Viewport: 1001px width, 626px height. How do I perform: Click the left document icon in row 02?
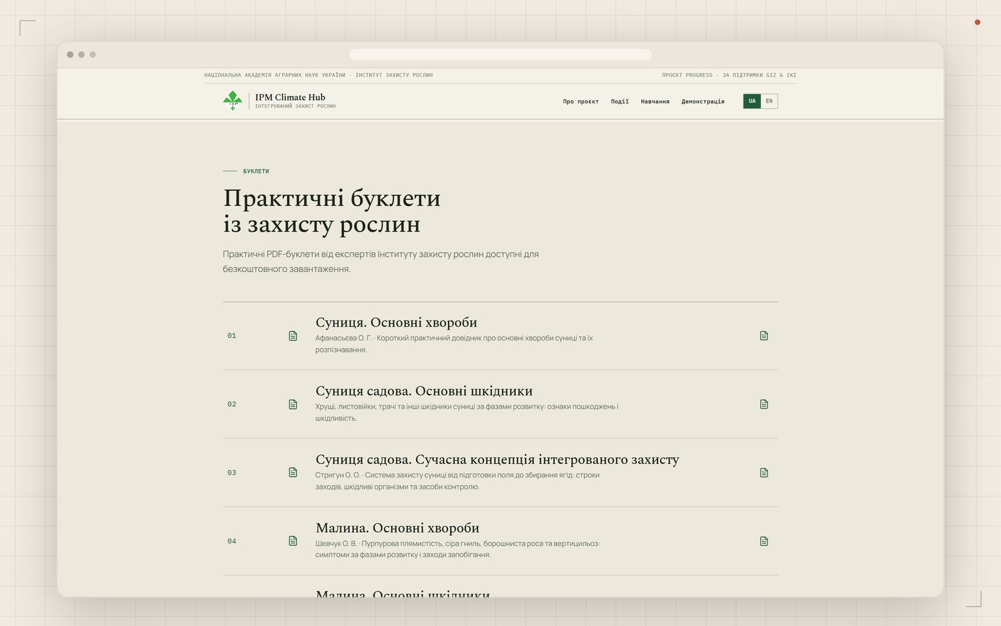[293, 404]
